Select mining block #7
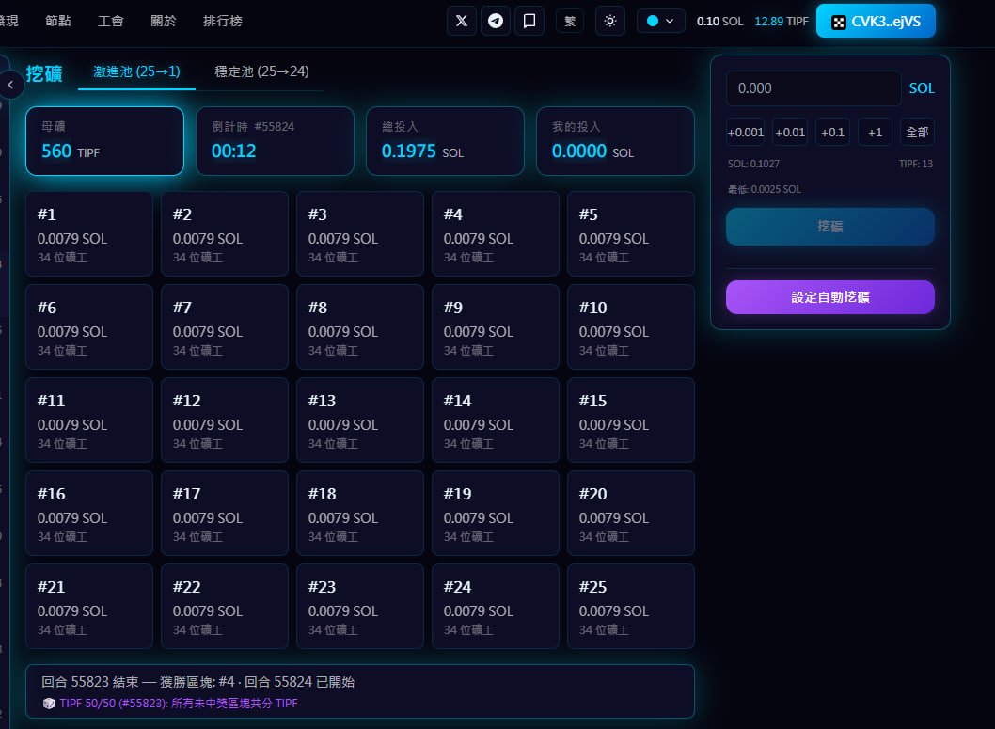 [x=225, y=327]
